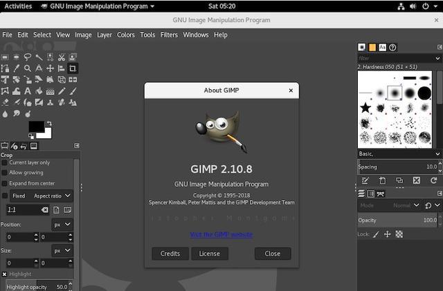This screenshot has width=443, height=291.
Task: Select the Eraser tool
Action: click(5, 102)
